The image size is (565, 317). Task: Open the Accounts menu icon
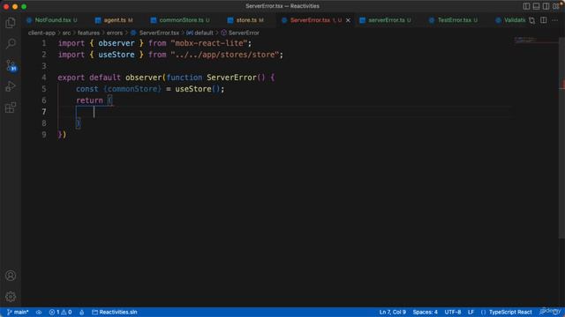pyautogui.click(x=11, y=276)
